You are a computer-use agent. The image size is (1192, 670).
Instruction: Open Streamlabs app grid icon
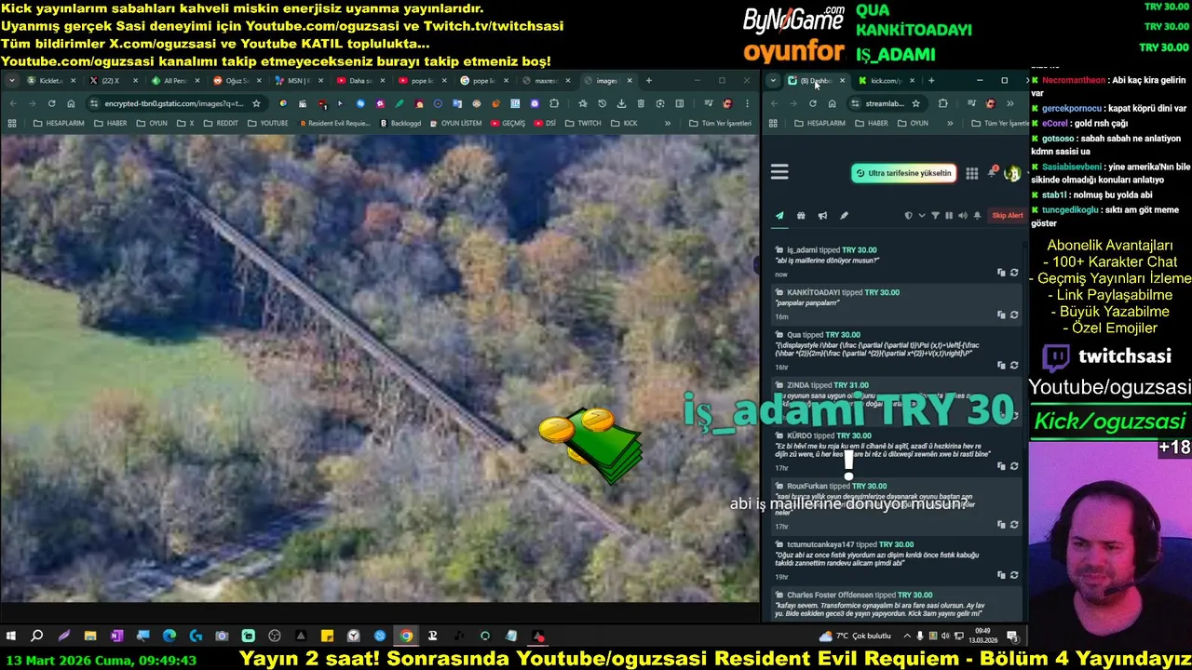click(971, 173)
